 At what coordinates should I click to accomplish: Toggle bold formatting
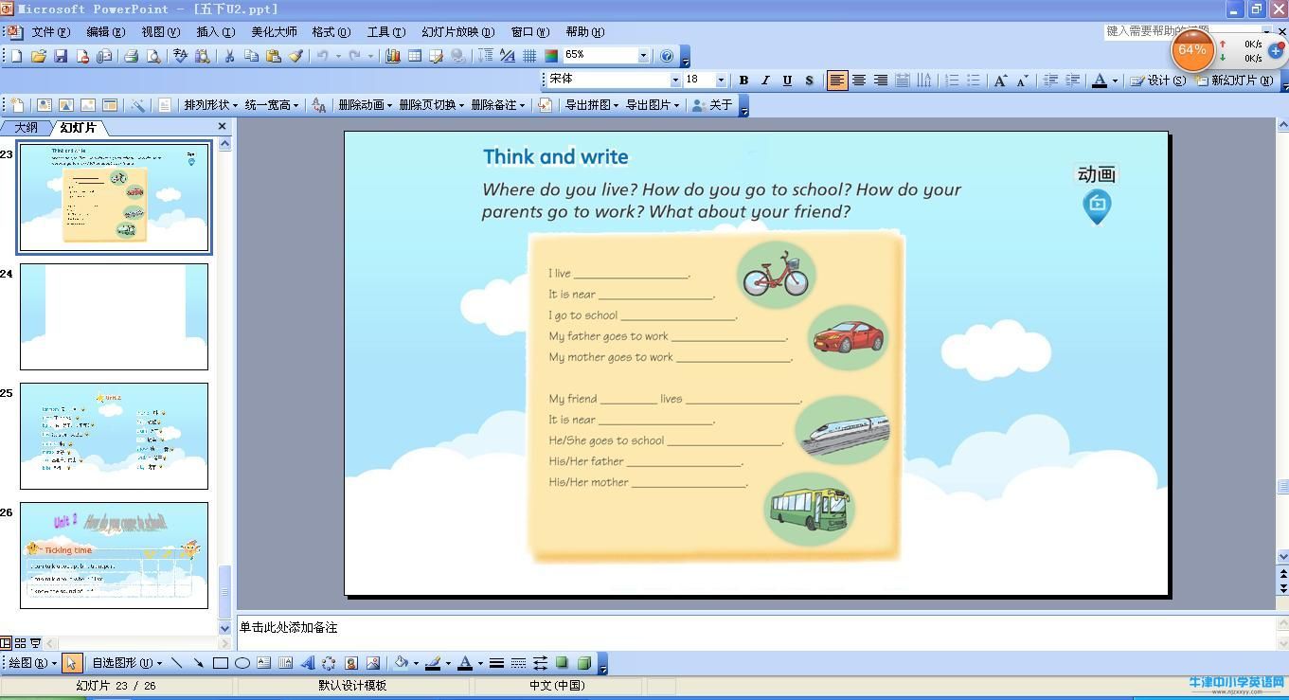(x=743, y=81)
